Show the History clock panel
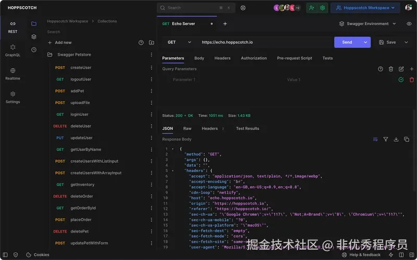Image resolution: width=417 pixels, height=260 pixels. click(34, 49)
